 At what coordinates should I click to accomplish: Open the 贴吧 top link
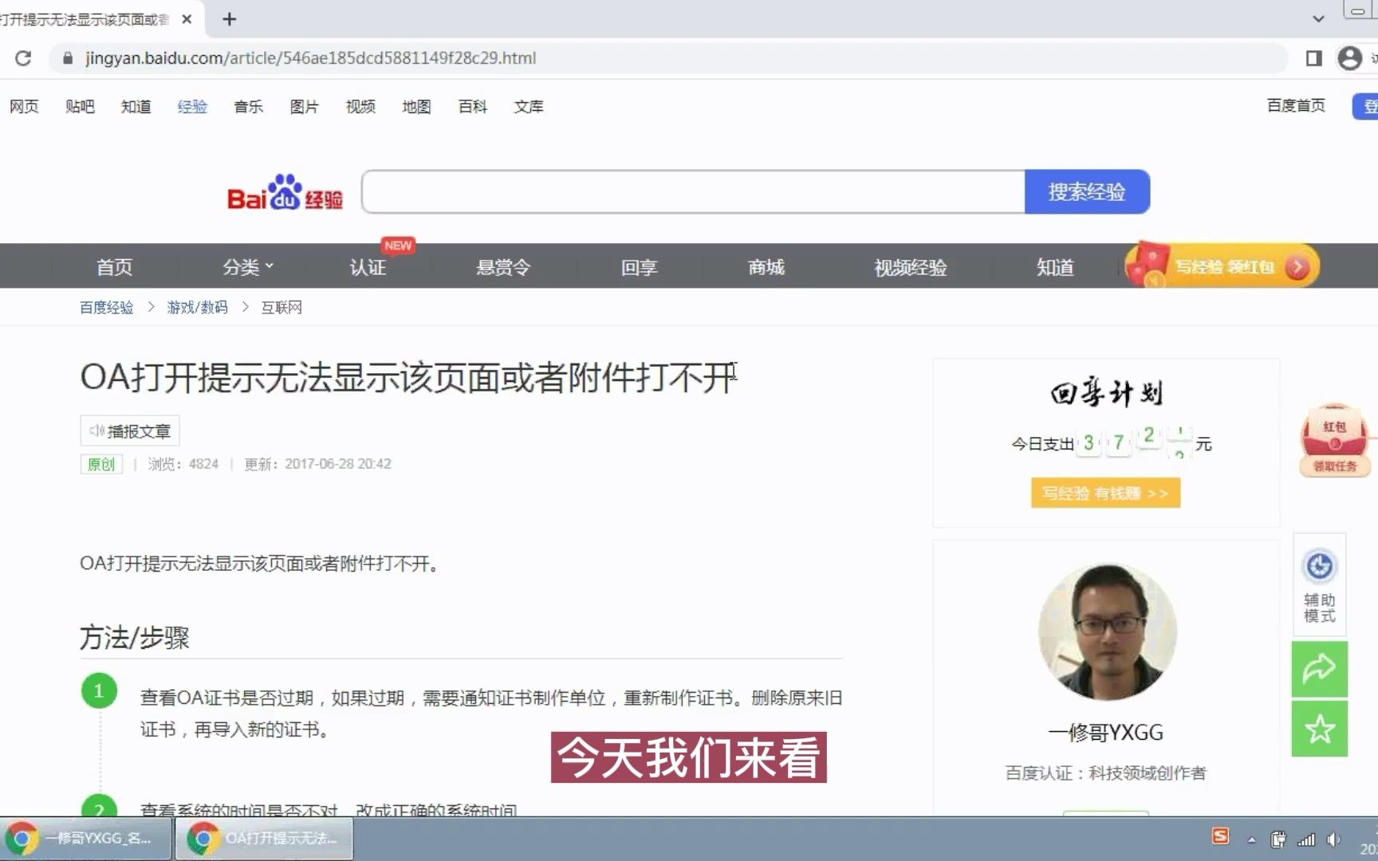pyautogui.click(x=80, y=107)
